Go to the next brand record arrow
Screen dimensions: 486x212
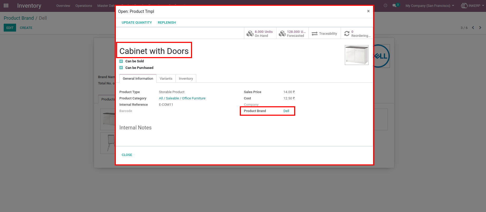(480, 28)
